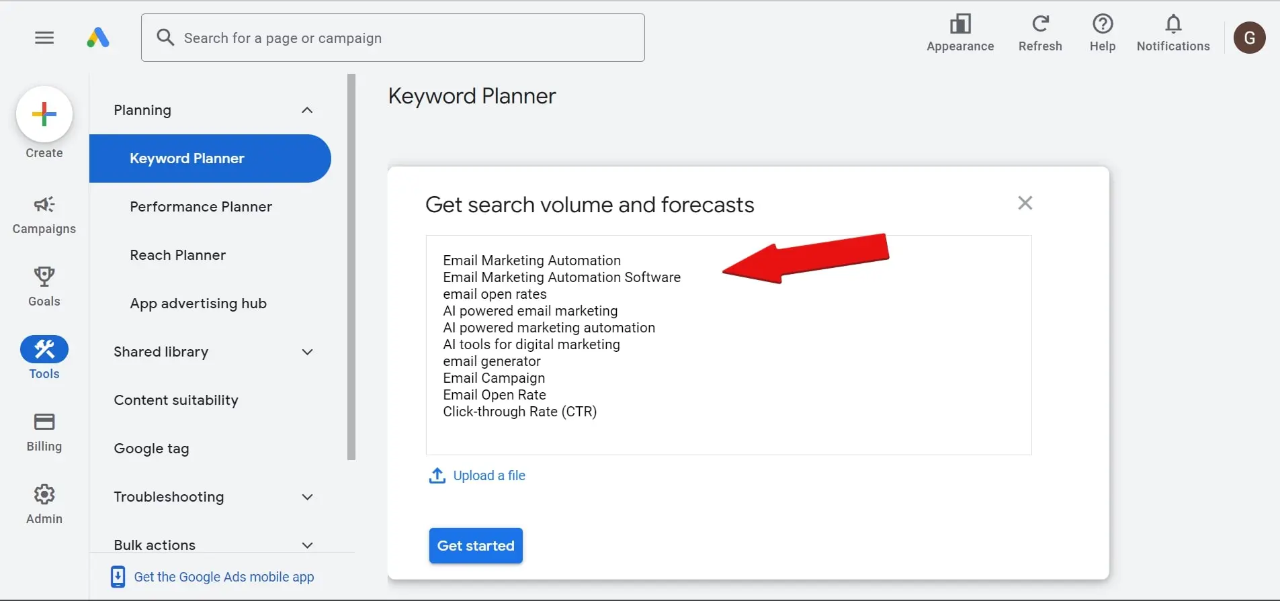The image size is (1280, 601).
Task: Select Keyword Planner menu item
Action: click(x=210, y=158)
